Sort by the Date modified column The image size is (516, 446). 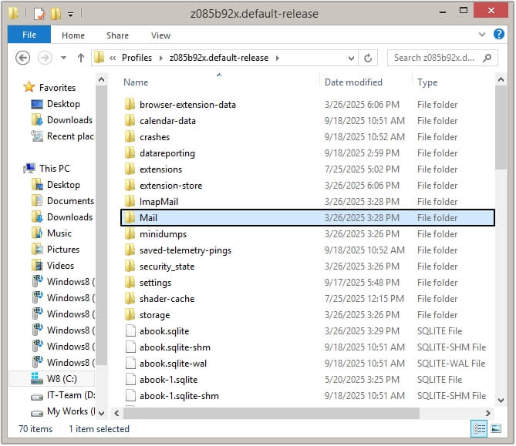point(353,82)
